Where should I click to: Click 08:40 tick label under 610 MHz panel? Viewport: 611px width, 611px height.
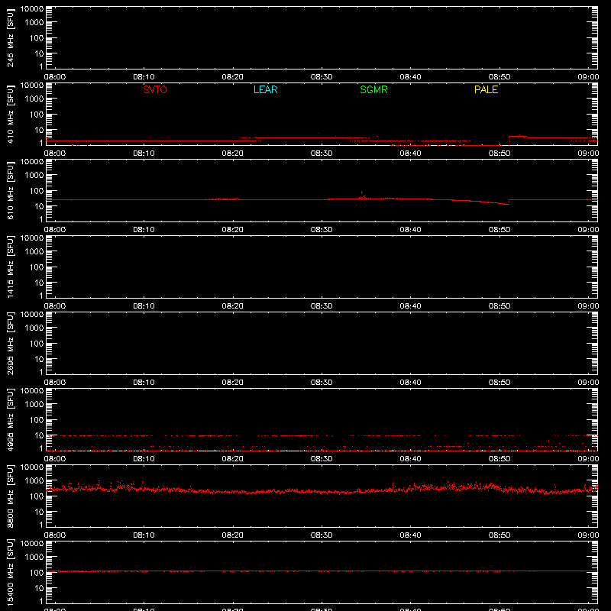point(410,230)
